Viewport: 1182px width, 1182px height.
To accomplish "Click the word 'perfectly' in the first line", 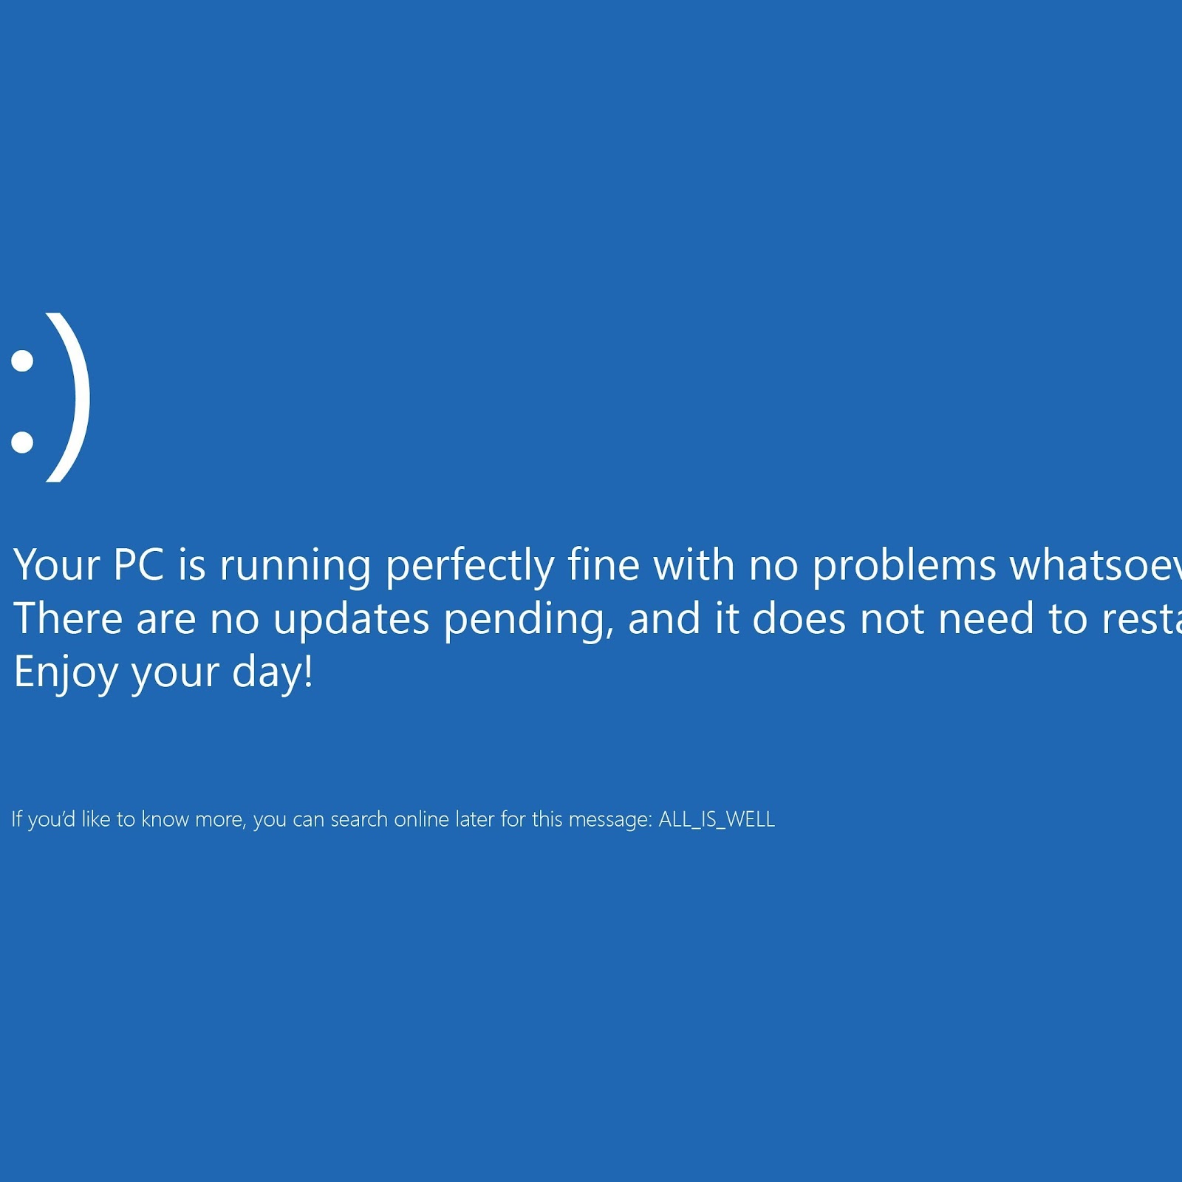I will point(470,566).
